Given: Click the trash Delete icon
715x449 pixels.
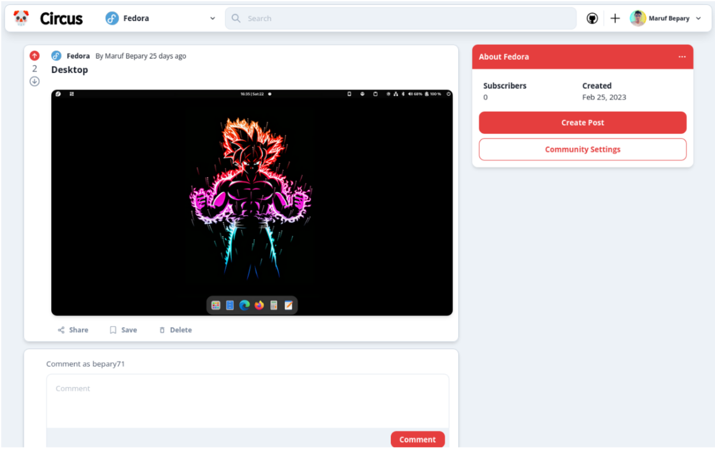Looking at the screenshot, I should (162, 330).
